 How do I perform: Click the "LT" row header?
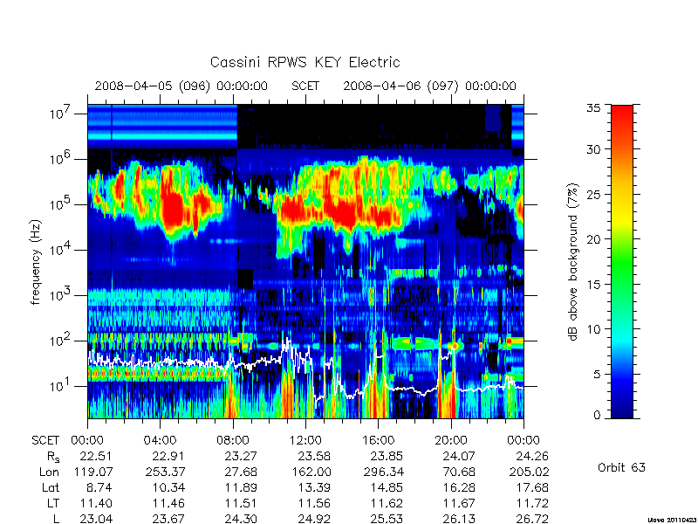(x=53, y=504)
